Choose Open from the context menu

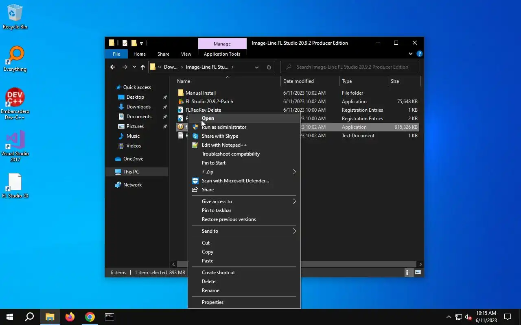tap(244, 118)
